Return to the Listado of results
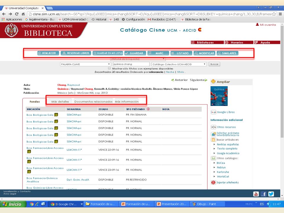This screenshot has height=213, width=284. click(x=181, y=53)
